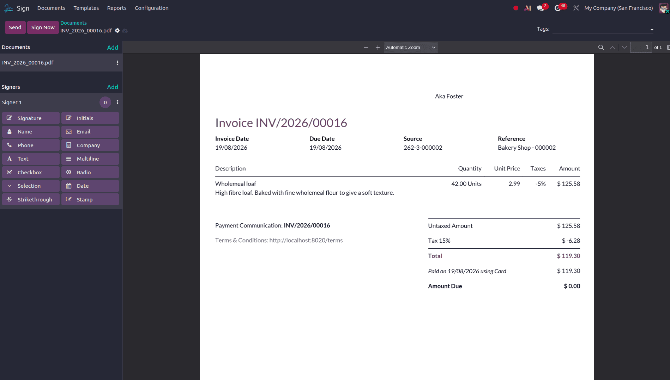This screenshot has width=670, height=380.
Task: Open the Configuration menu
Action: tap(151, 8)
